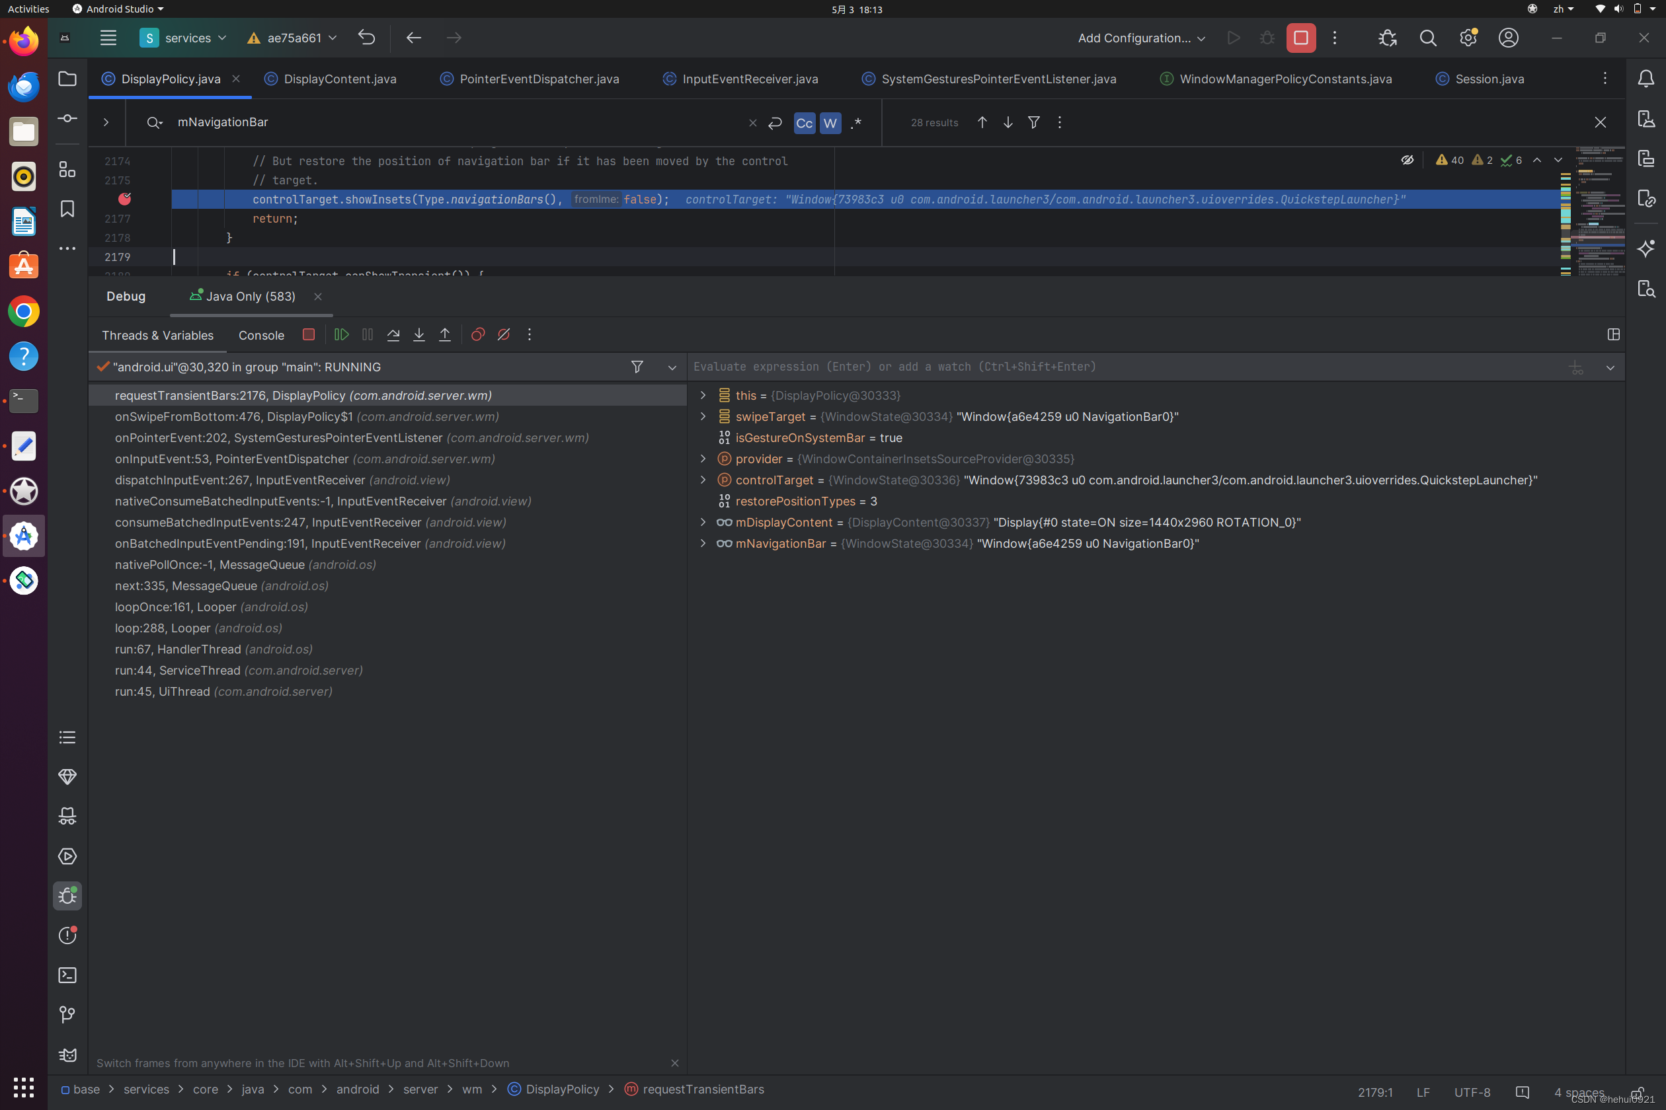
Task: Expand the controlTarget variable node
Action: tap(703, 480)
